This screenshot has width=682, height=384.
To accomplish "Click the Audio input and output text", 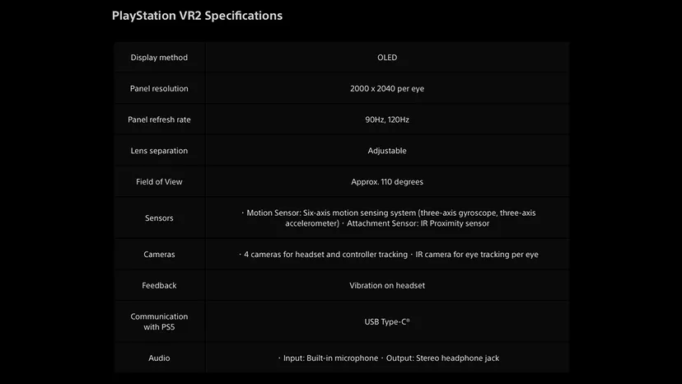I will 389,358.
